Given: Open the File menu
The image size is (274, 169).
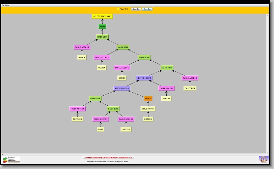Looking at the screenshot, I should tap(3, 5).
